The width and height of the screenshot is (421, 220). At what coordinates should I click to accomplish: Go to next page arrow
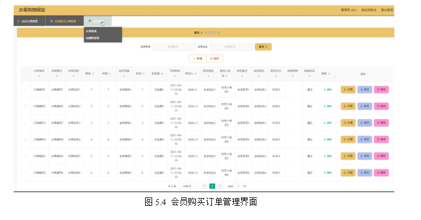220,186
